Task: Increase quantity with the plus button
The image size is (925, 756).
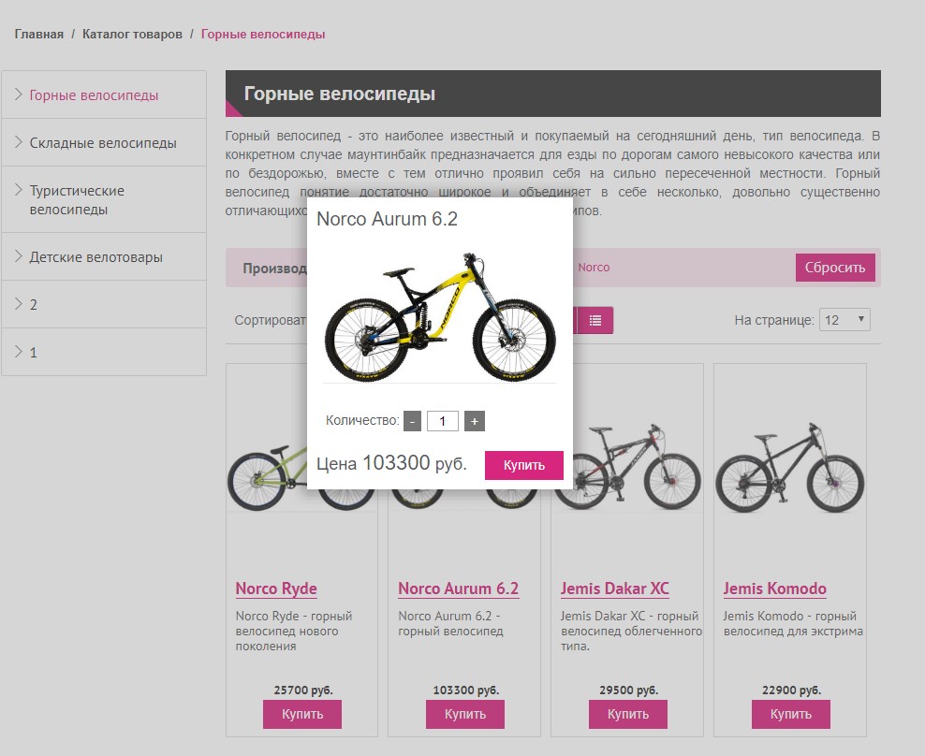Action: pyautogui.click(x=475, y=421)
